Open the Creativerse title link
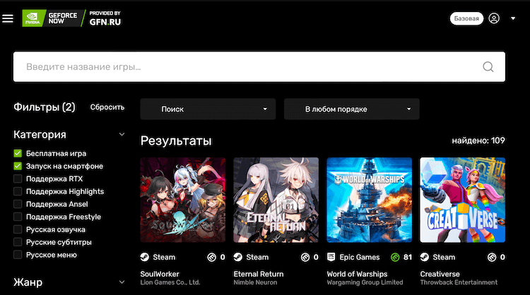530x295 pixels. pos(440,274)
